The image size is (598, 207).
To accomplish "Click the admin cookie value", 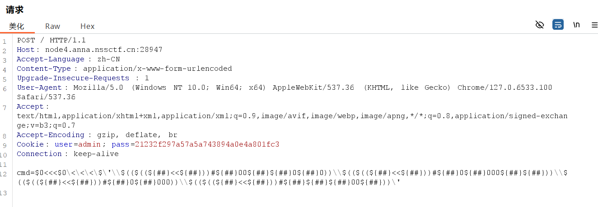I will pyautogui.click(x=90, y=144).
